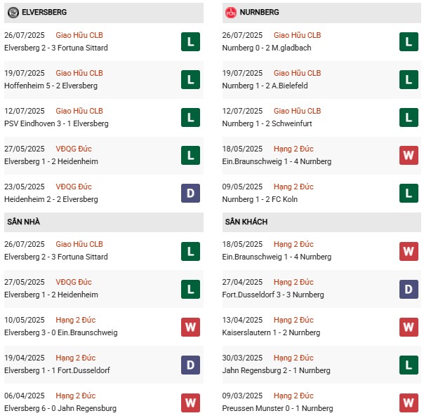
Task: Click the W badge for Elversberg 6-0 Jahn Regensburg
Action: coord(191,403)
